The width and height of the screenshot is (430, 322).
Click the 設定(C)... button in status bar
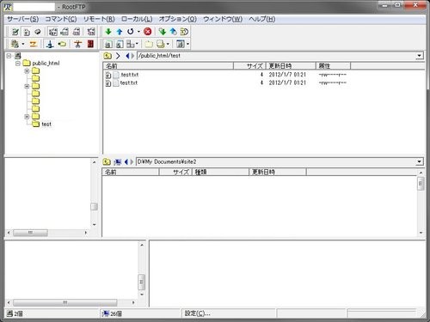tap(197, 313)
